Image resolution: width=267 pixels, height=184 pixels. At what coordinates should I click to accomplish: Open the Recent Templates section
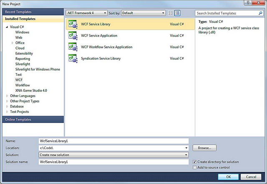click(33, 12)
